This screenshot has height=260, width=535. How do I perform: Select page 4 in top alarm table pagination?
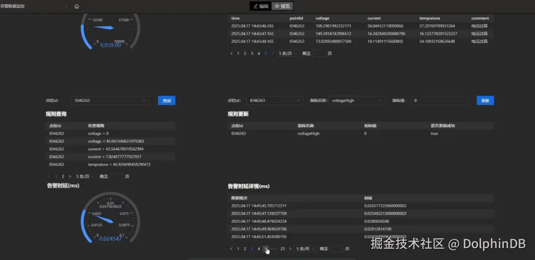[259, 53]
